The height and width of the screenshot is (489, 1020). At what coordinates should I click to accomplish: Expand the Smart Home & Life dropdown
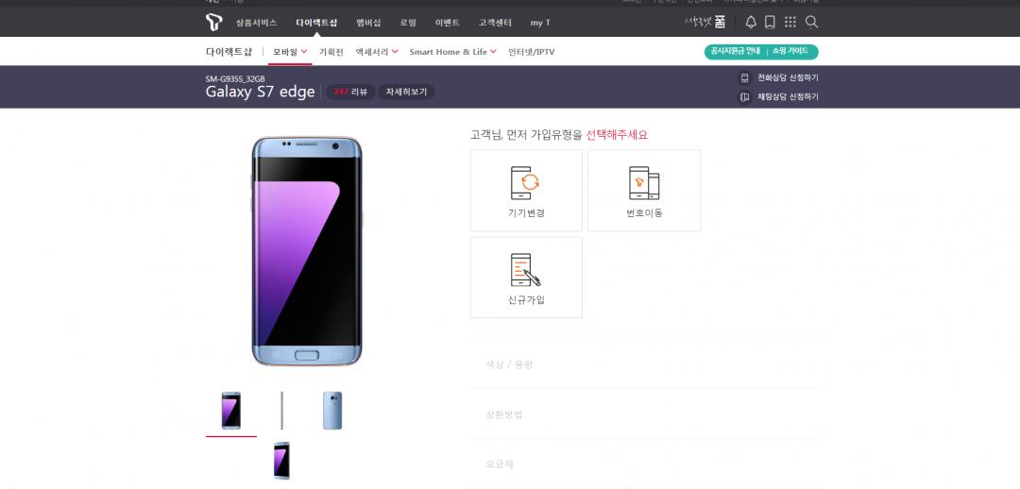coord(451,52)
